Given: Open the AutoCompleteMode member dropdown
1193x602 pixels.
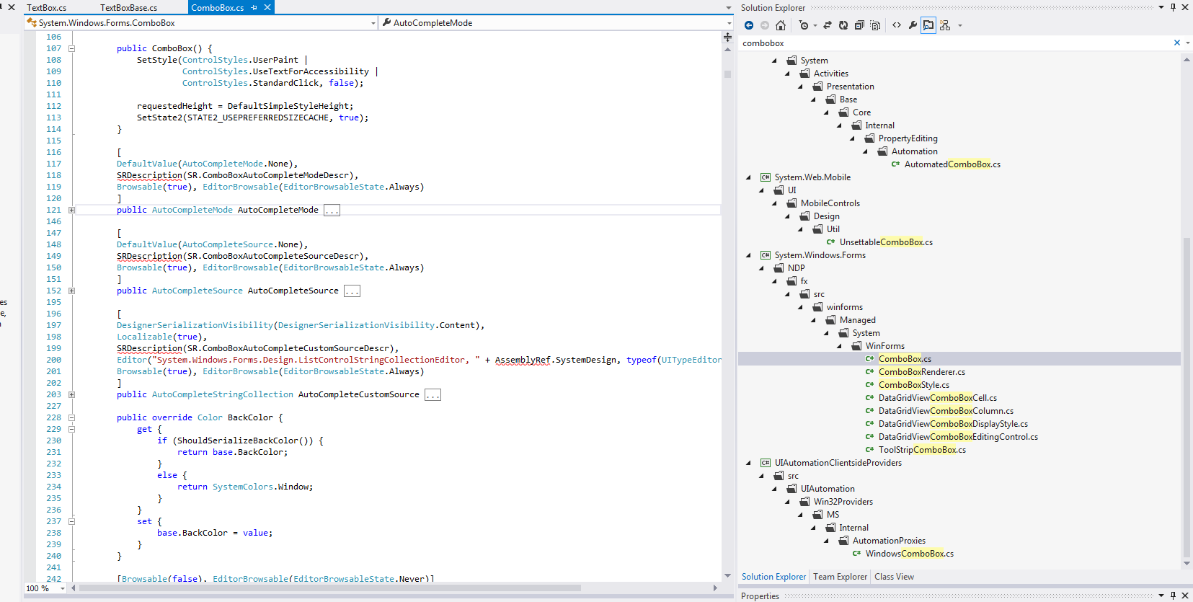Looking at the screenshot, I should 729,23.
